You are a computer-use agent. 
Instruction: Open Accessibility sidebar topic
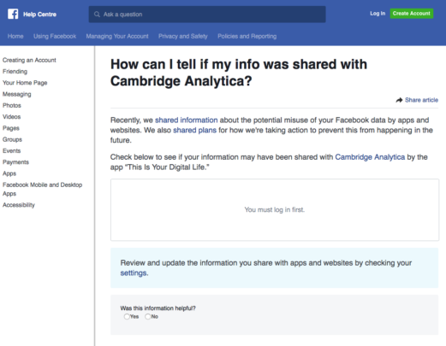tap(19, 205)
